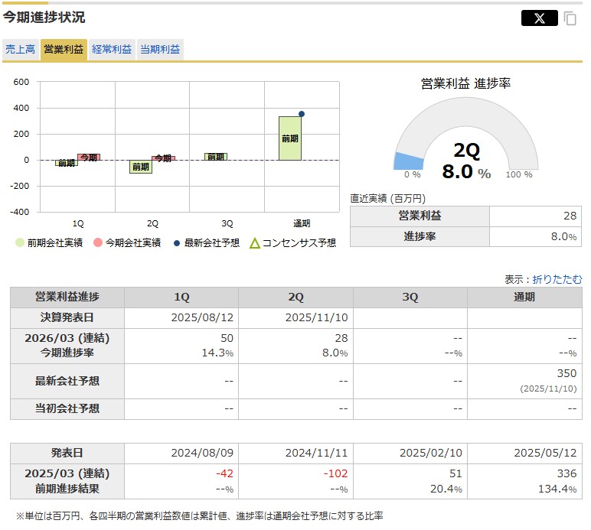The image size is (591, 530).
Task: Click the blue progress segment of gauge
Action: [408, 161]
